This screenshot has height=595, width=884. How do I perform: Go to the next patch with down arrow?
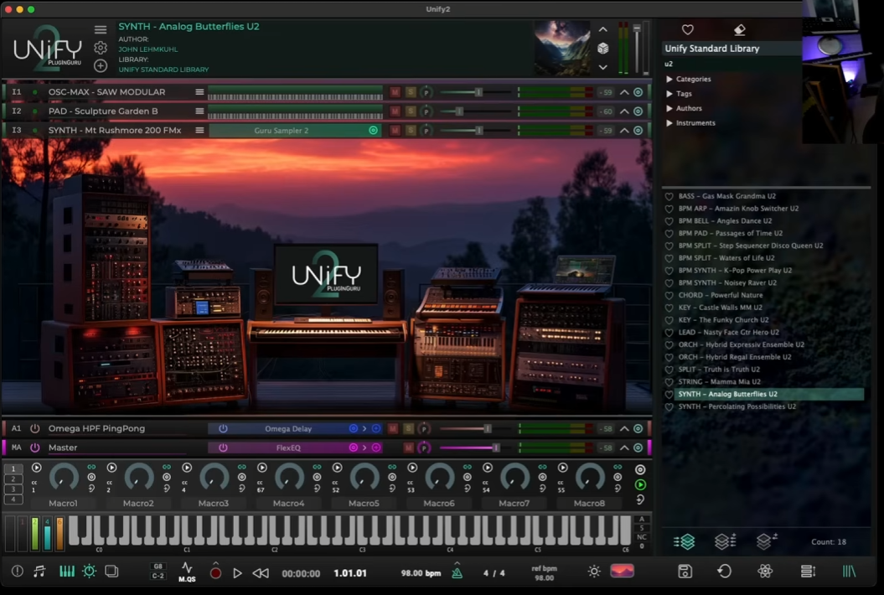pyautogui.click(x=602, y=67)
